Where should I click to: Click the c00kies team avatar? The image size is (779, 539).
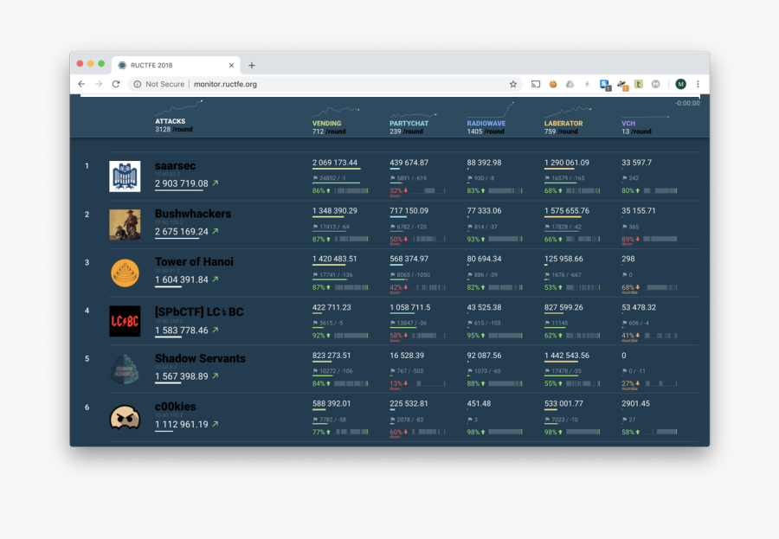pos(125,417)
